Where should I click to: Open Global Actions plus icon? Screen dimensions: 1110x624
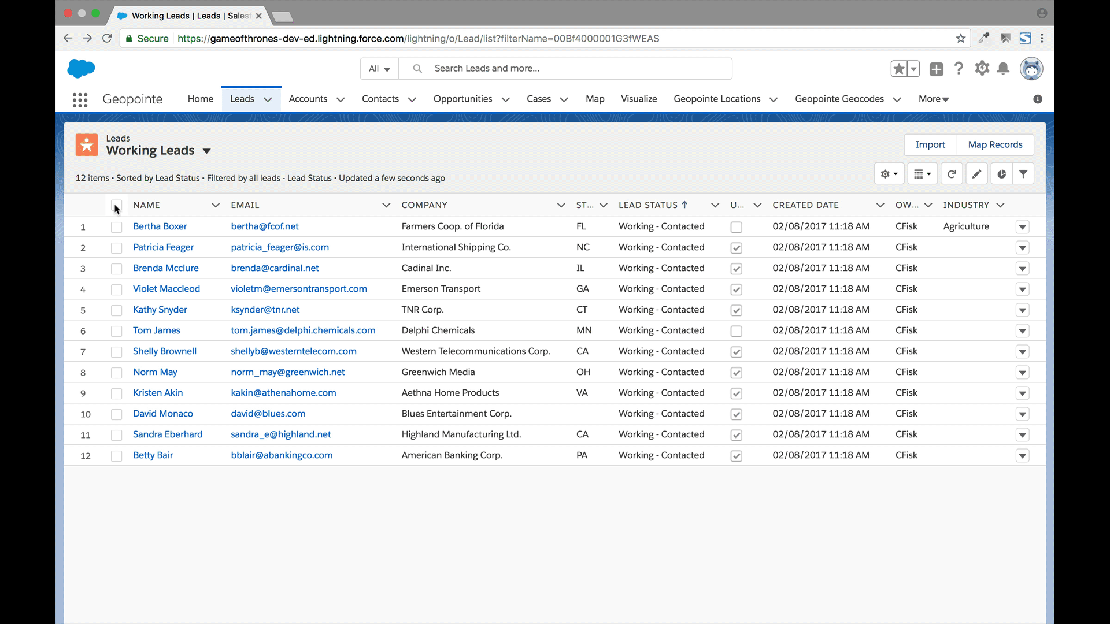coord(936,69)
